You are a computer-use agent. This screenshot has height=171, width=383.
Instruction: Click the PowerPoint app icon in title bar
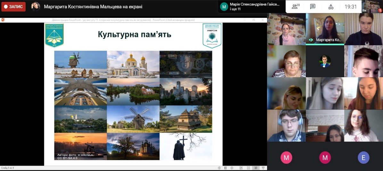coord(3,20)
